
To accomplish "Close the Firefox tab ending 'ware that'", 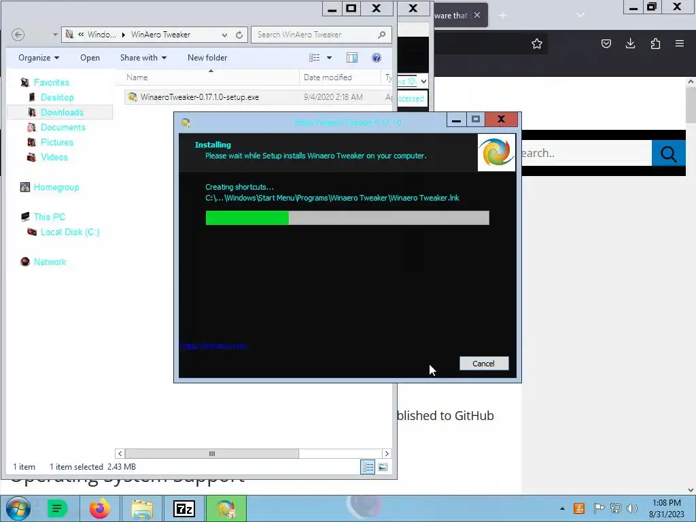I will point(477,15).
